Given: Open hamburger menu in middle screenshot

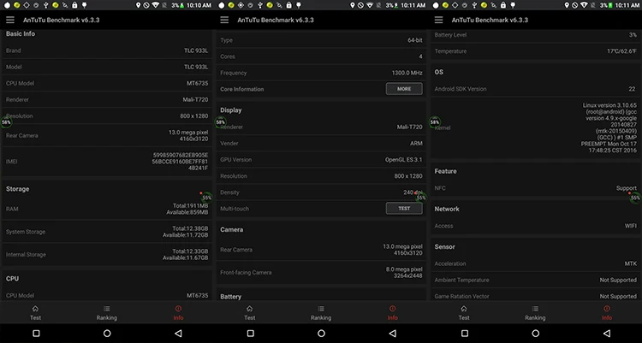Looking at the screenshot, I should (224, 20).
